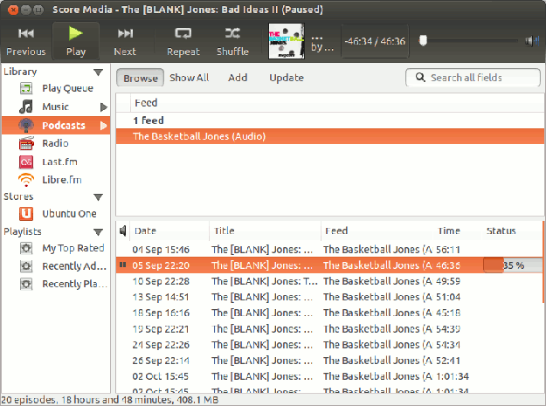Screen dimensions: 546x406
Task: Click the Update feeds button
Action: point(287,78)
